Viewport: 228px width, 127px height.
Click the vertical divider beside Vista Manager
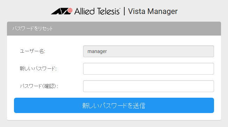tap(124, 11)
